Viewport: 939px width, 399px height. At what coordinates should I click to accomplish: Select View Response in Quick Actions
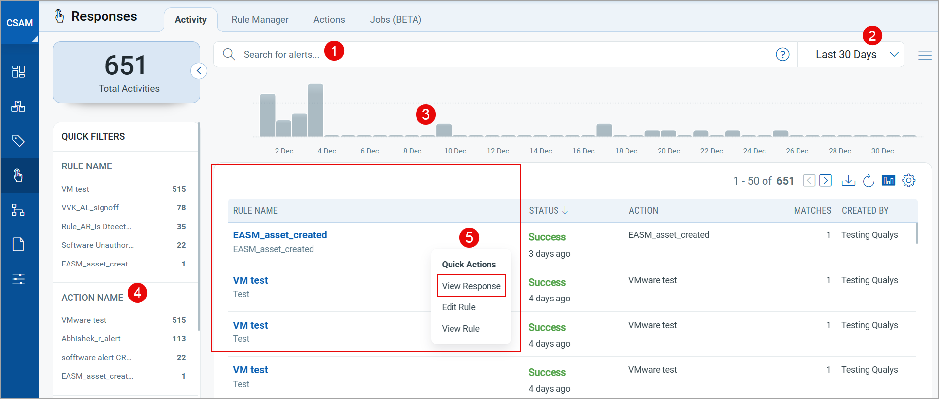tap(471, 286)
